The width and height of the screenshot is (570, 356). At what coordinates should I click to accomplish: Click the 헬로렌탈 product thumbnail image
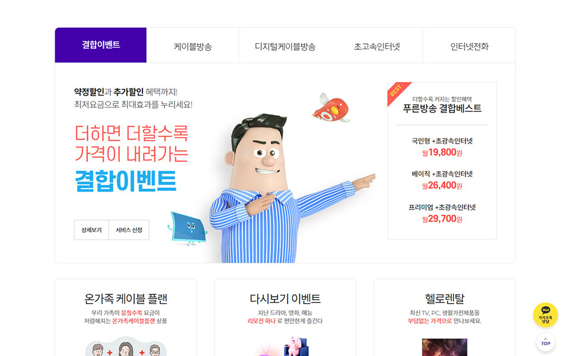(444, 347)
